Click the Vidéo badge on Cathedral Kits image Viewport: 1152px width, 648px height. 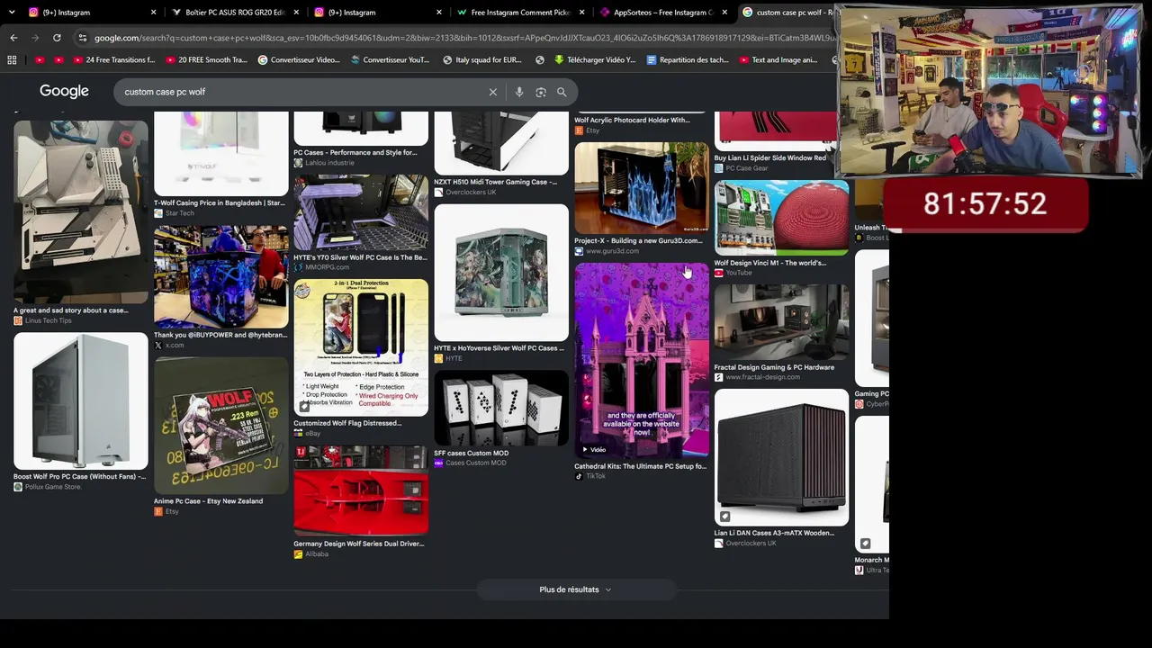coord(593,449)
